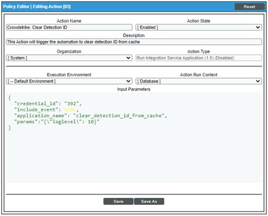Viewport: 268px width, 216px height.
Task: Click the application_name line in editor
Action: [90, 116]
